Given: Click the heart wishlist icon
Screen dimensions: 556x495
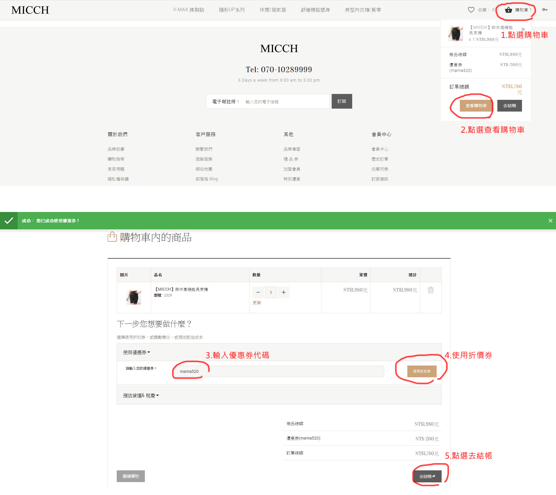Looking at the screenshot, I should coord(471,10).
